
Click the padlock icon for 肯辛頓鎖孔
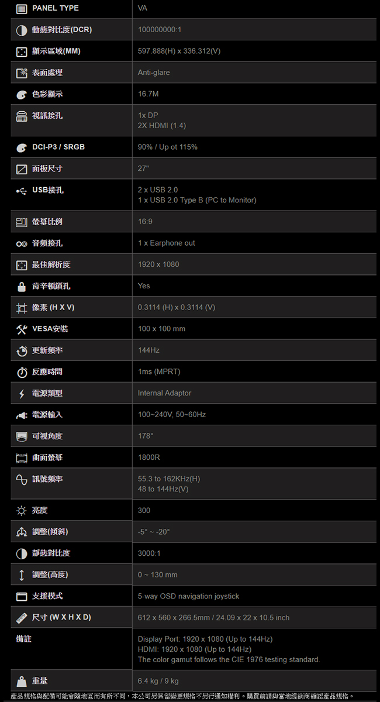click(22, 286)
